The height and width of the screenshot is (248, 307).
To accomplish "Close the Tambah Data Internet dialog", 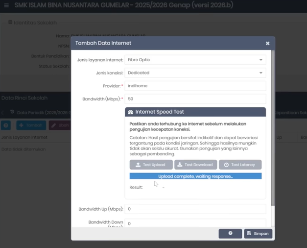I will (x=267, y=43).
